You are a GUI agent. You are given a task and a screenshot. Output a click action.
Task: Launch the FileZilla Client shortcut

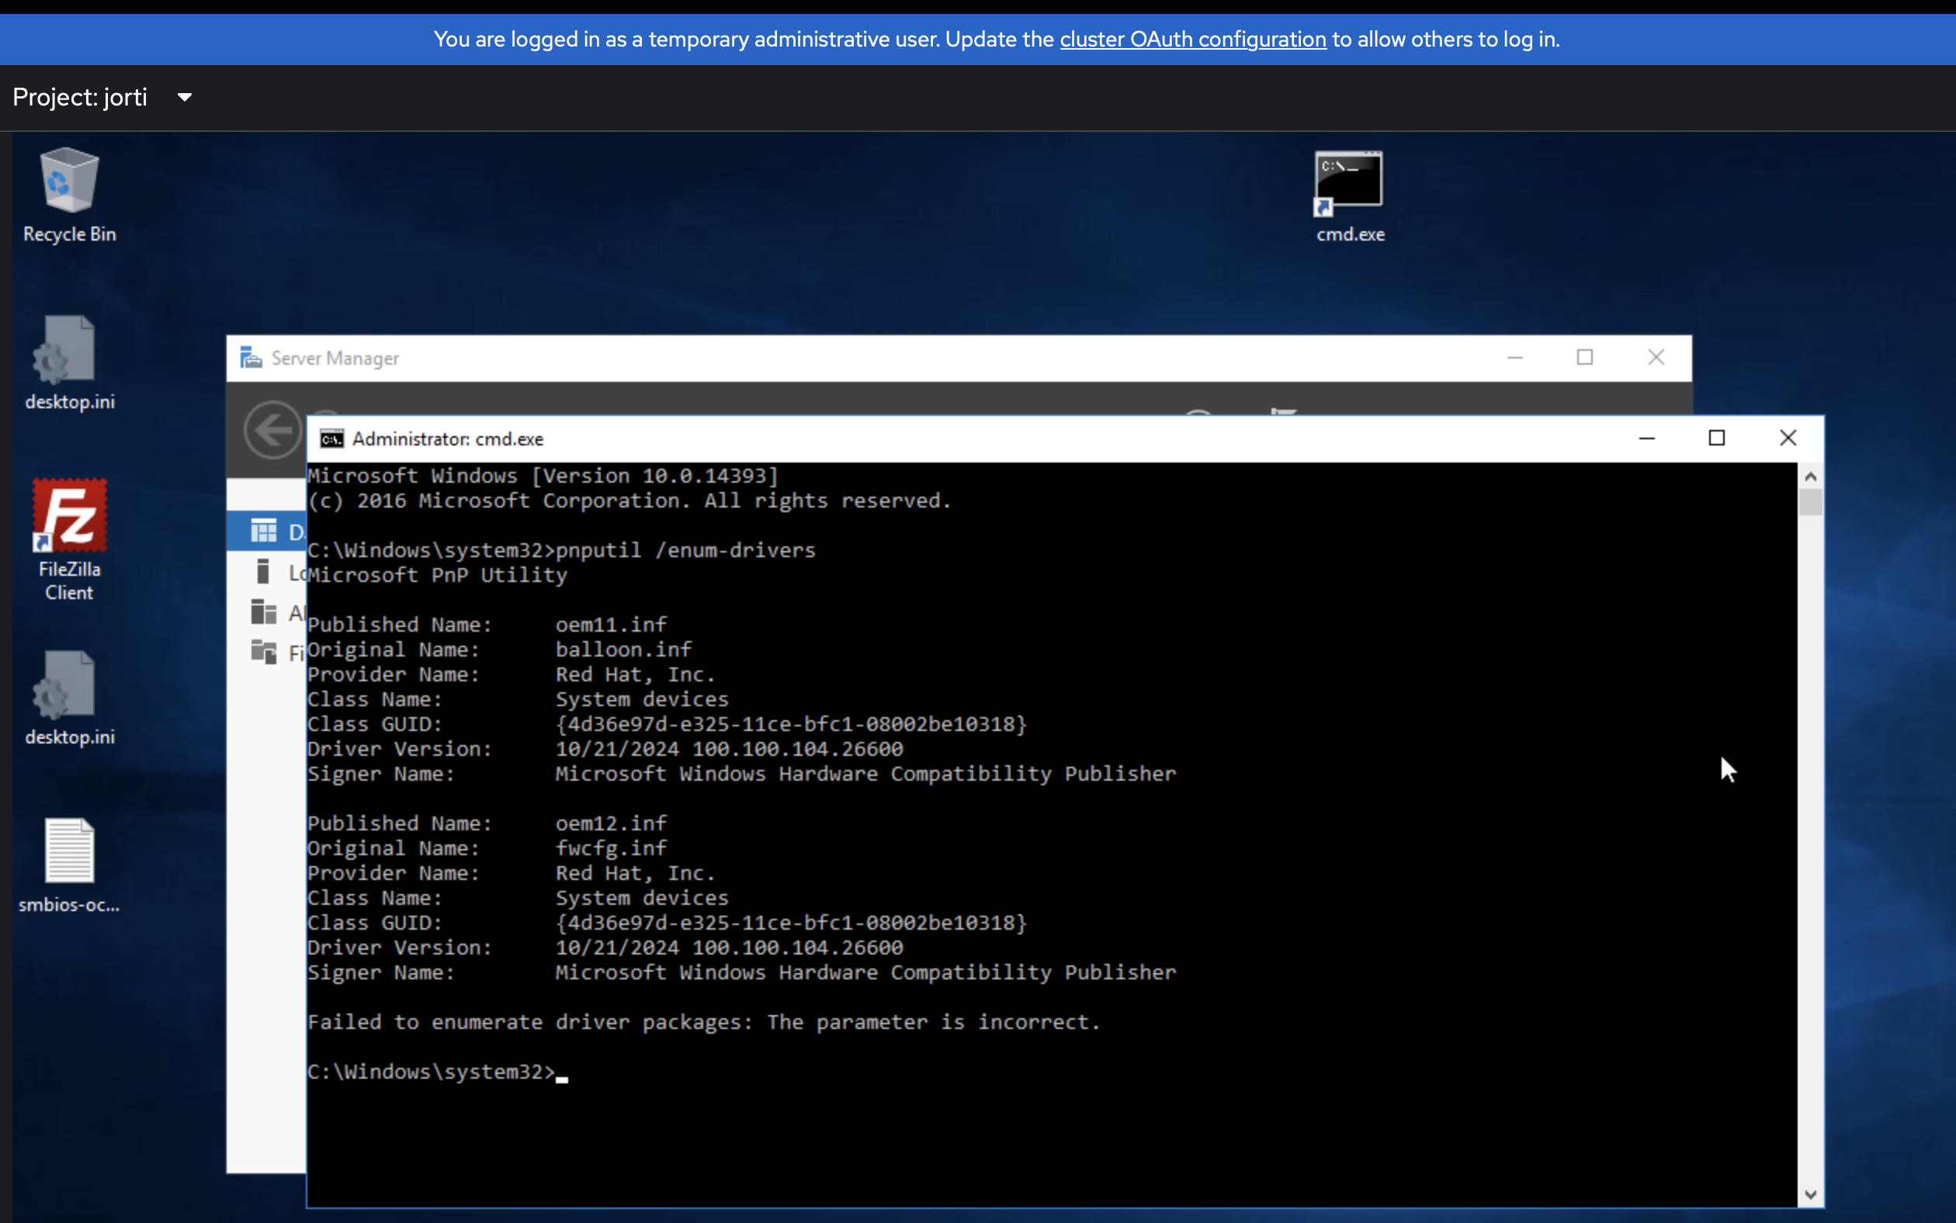tap(69, 516)
